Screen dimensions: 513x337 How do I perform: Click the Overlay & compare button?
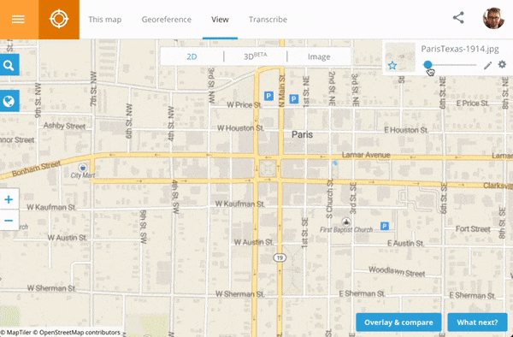point(398,322)
